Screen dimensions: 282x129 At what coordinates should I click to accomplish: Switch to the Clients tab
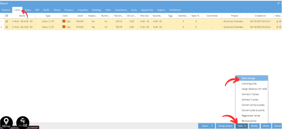(57, 10)
